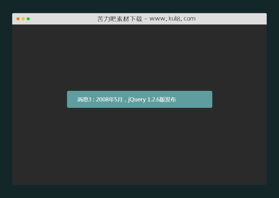
Task: Select the leftmost circular control in titlebar
Action: click(18, 19)
